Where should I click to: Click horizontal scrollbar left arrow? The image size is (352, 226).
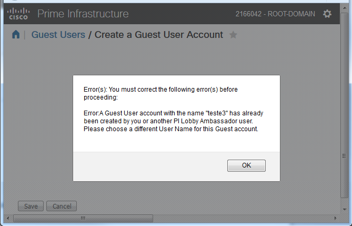click(x=8, y=218)
